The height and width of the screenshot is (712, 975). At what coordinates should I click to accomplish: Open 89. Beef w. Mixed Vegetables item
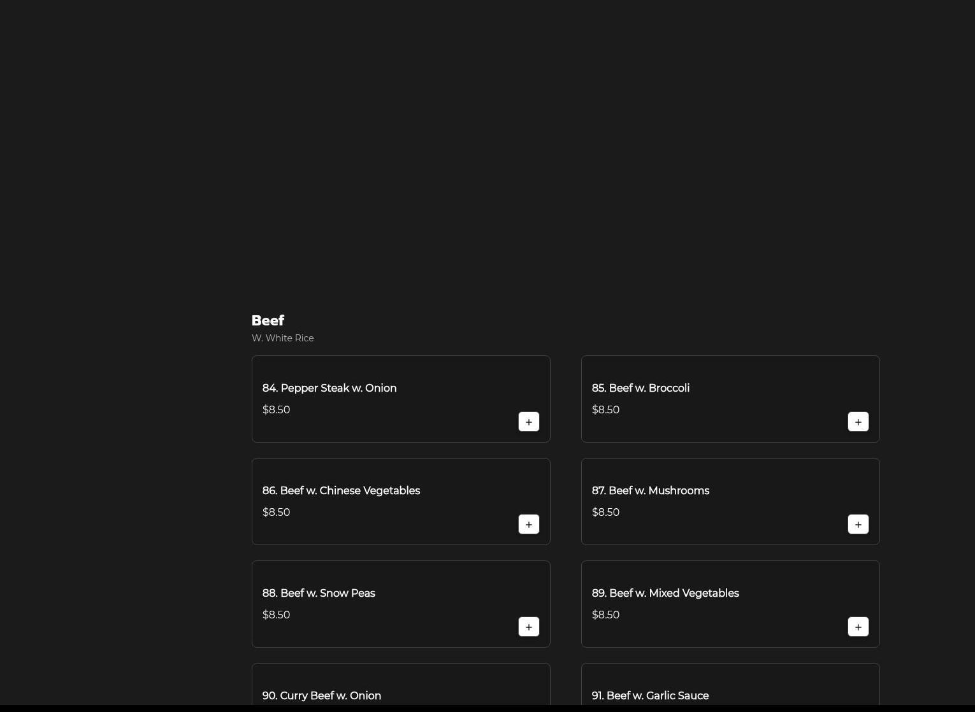665,593
